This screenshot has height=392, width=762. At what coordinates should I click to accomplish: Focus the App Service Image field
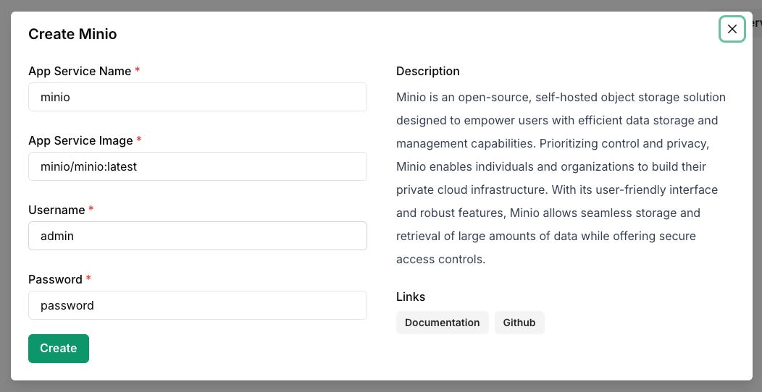(x=197, y=166)
